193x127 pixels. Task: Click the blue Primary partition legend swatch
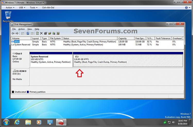coord(28,92)
